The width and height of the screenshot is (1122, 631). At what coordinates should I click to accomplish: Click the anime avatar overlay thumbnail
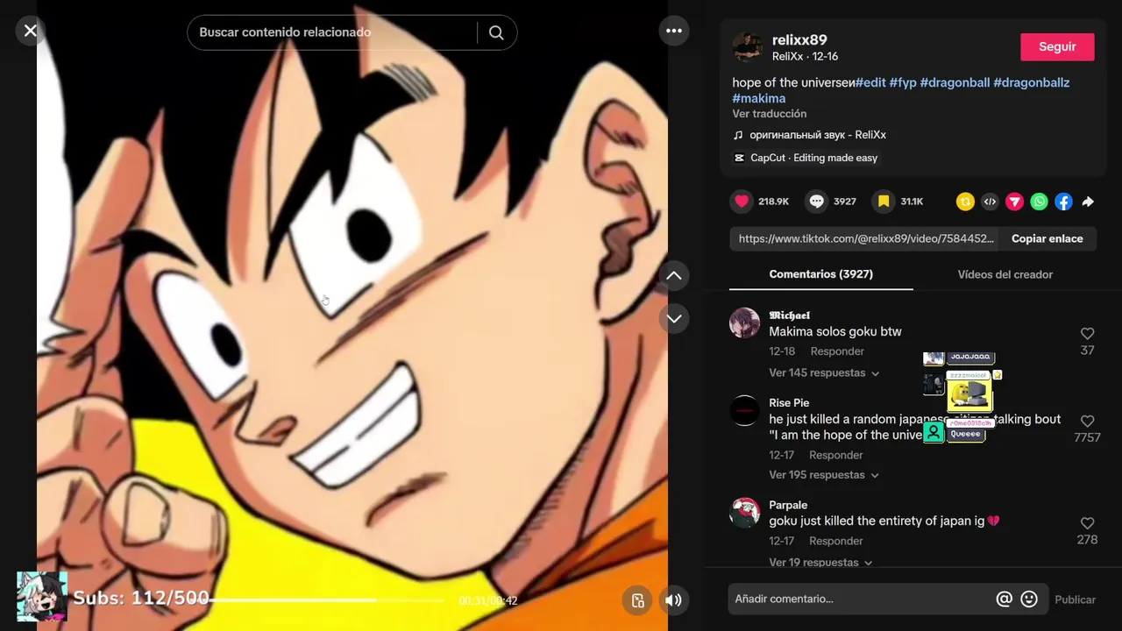tap(42, 597)
